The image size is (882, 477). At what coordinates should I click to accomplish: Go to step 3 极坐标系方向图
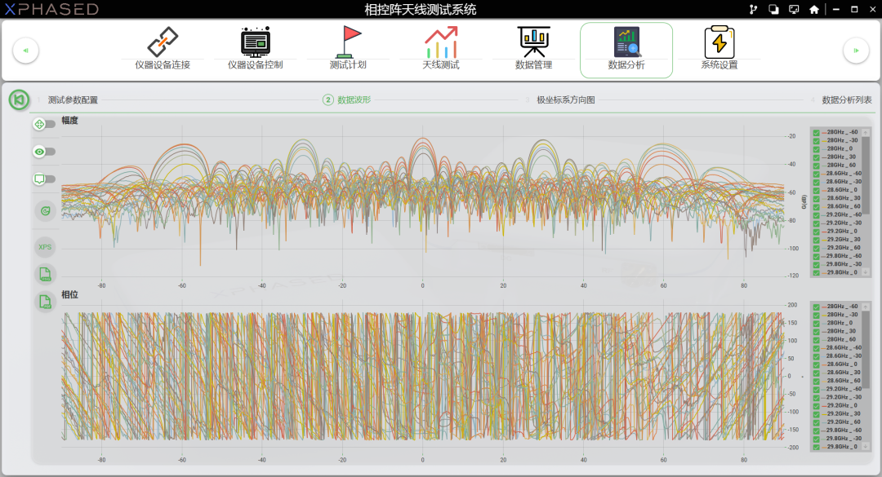point(565,100)
